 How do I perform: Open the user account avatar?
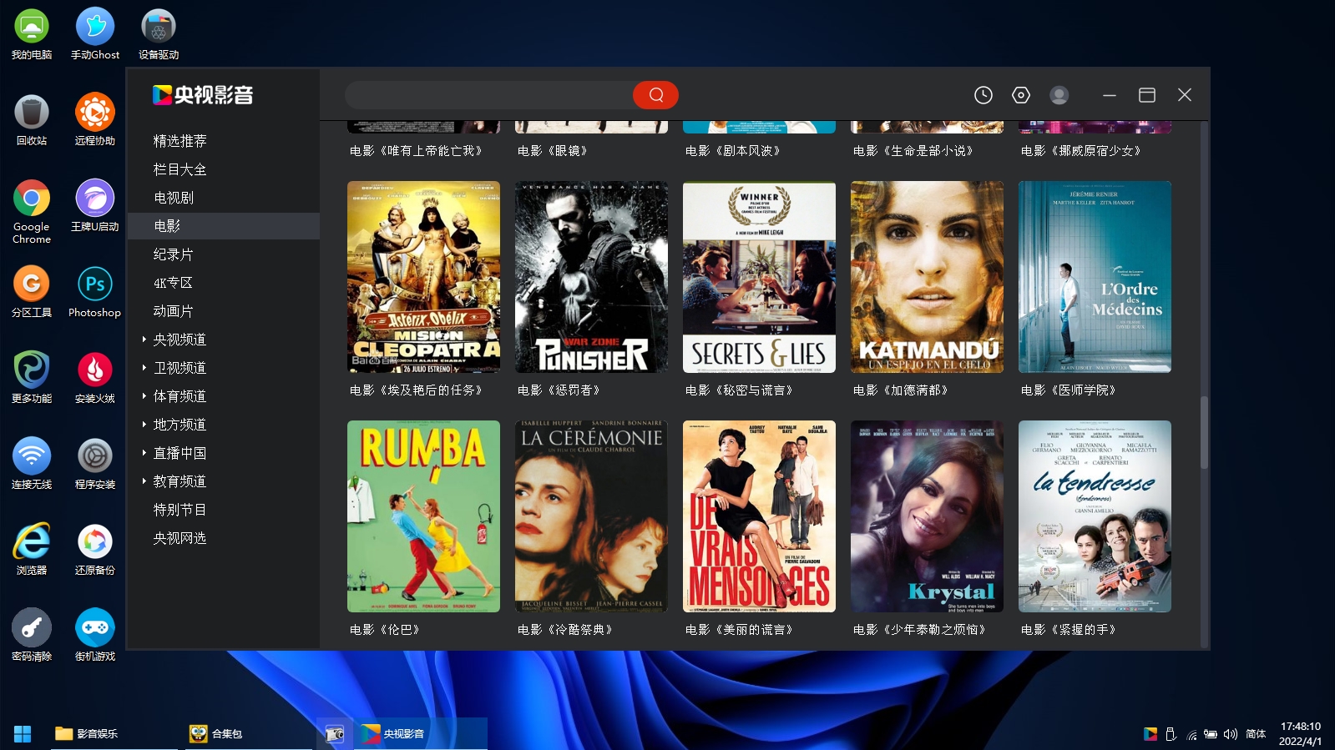[x=1059, y=95]
